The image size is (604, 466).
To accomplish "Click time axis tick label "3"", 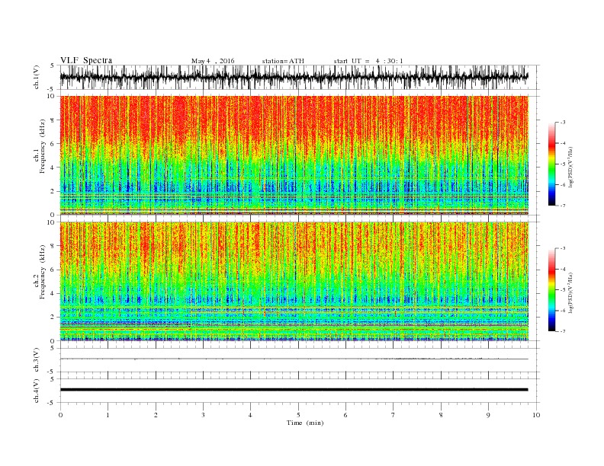I will click(x=203, y=415).
